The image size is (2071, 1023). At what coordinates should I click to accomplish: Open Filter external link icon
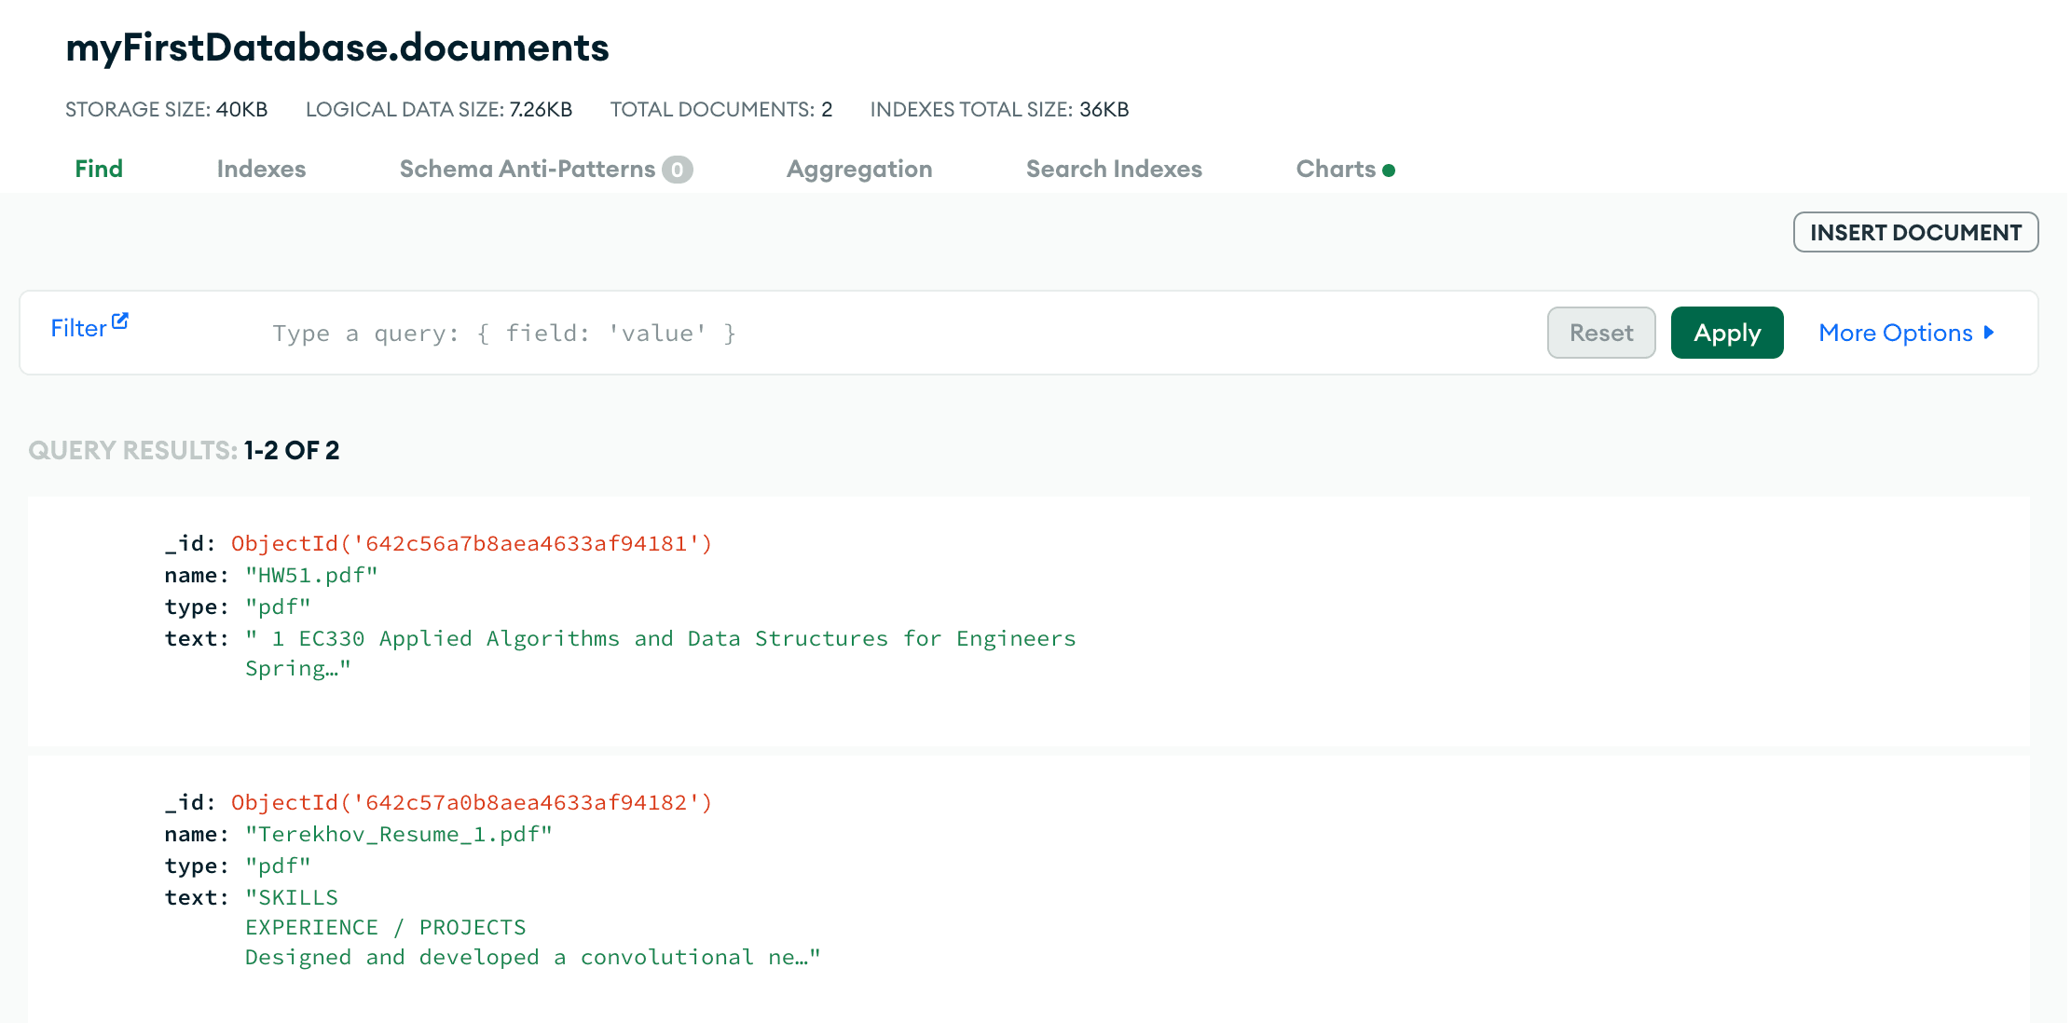point(120,321)
